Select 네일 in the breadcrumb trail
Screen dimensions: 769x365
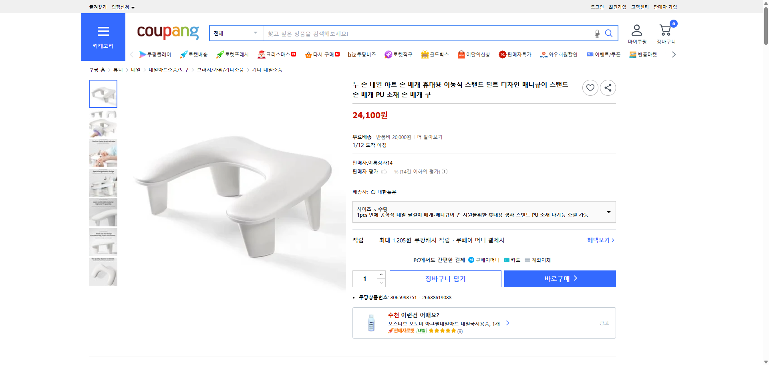click(135, 69)
